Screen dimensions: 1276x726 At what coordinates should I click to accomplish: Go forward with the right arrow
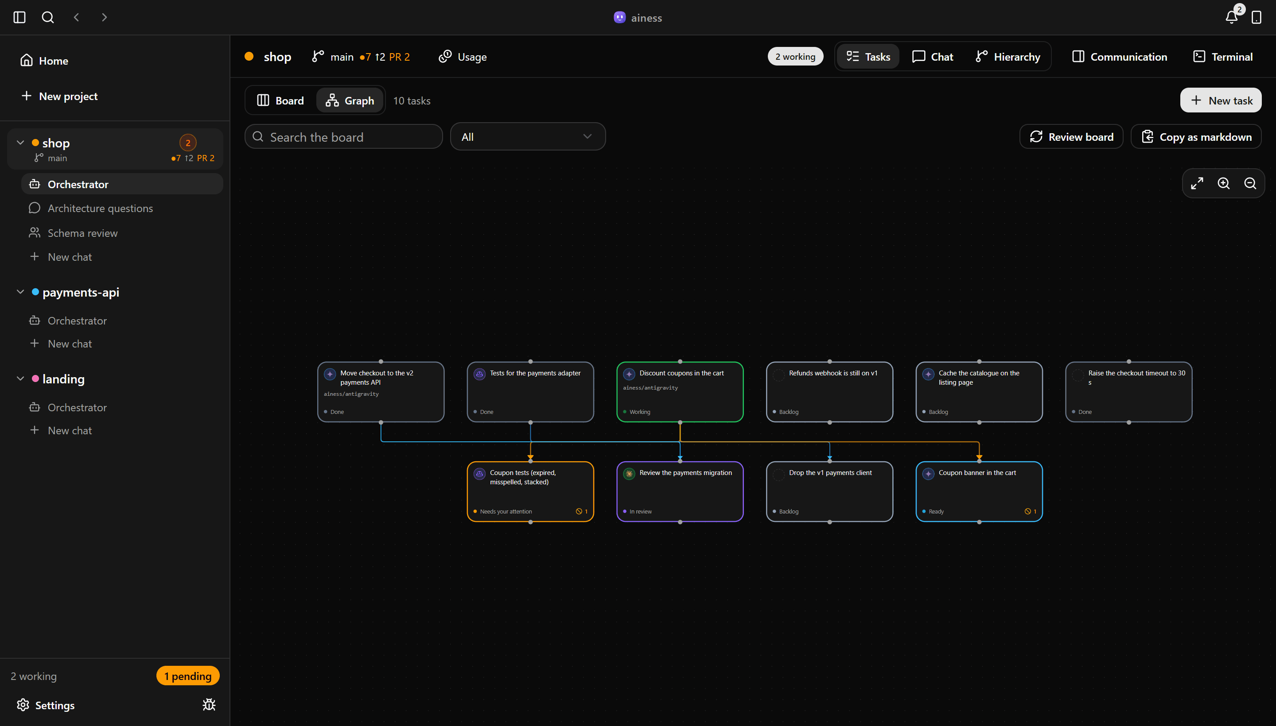(104, 17)
